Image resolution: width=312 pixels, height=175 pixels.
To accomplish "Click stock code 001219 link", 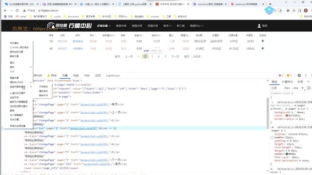I will pos(62,41).
